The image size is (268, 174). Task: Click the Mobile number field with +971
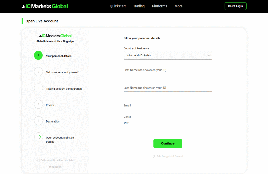[167, 123]
